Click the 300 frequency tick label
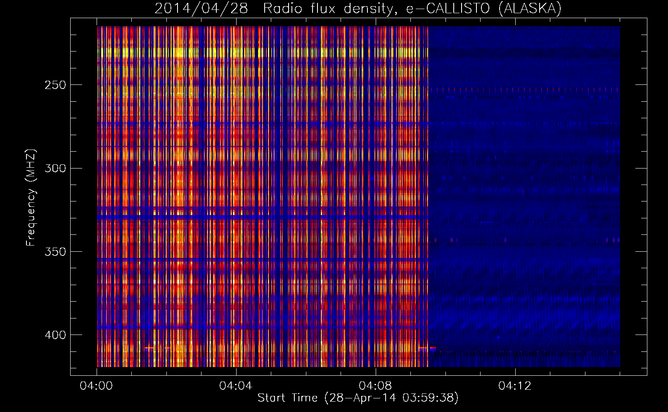Viewport: 668px width, 412px height. (x=55, y=168)
